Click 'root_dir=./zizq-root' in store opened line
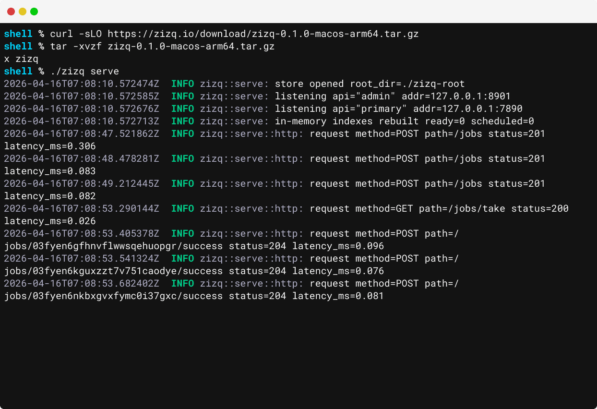Screen dimensions: 597x409 [x=407, y=84]
